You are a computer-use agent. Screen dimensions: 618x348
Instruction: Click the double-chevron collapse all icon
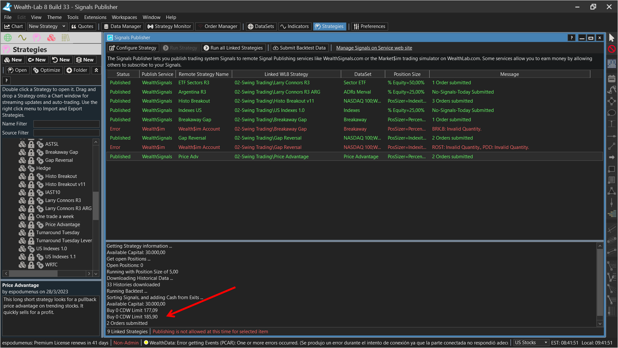click(96, 70)
